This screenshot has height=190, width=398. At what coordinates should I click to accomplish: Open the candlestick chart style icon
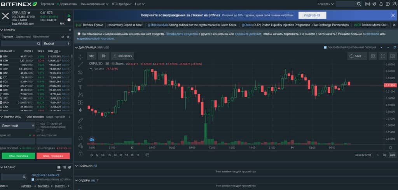(x=104, y=56)
